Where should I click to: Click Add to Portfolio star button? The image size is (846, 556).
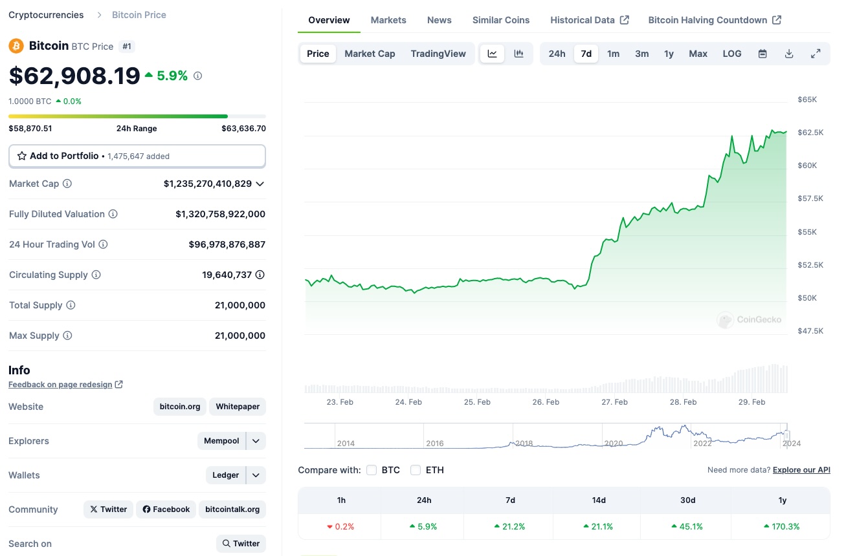click(x=137, y=156)
